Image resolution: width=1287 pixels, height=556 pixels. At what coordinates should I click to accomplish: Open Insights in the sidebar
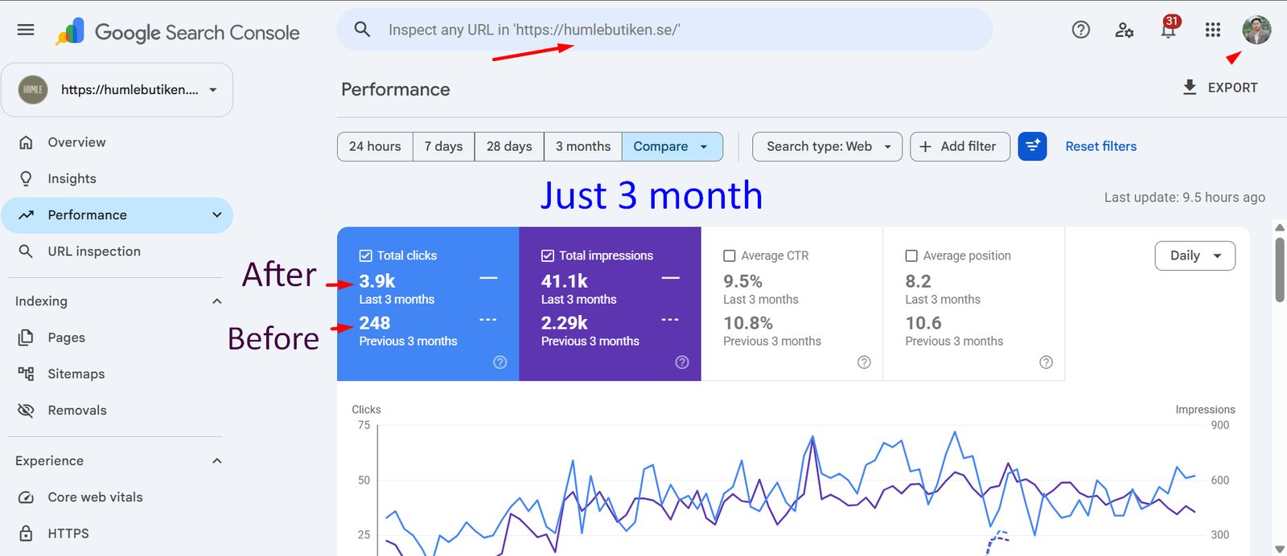(117, 178)
